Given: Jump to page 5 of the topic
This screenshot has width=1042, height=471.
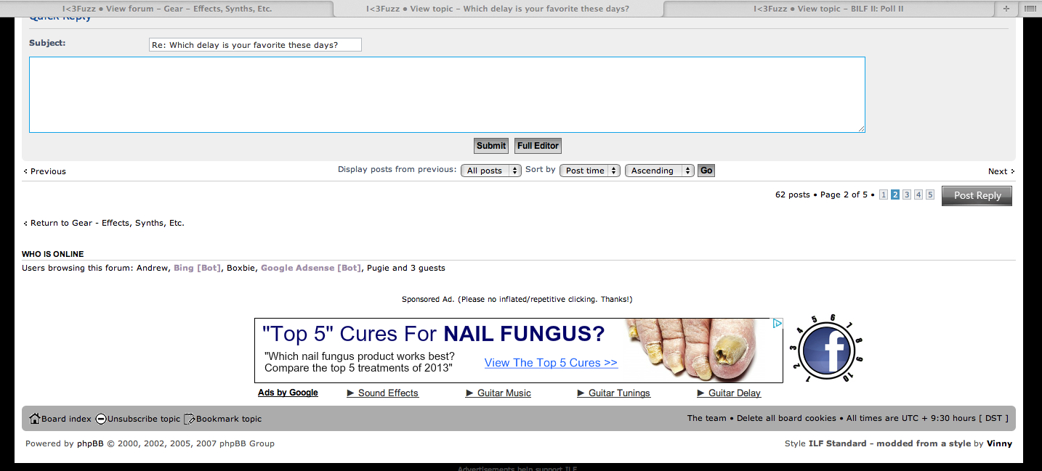Looking at the screenshot, I should [x=930, y=194].
